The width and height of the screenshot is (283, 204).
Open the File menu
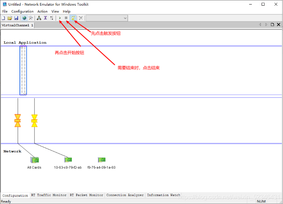tap(5, 11)
